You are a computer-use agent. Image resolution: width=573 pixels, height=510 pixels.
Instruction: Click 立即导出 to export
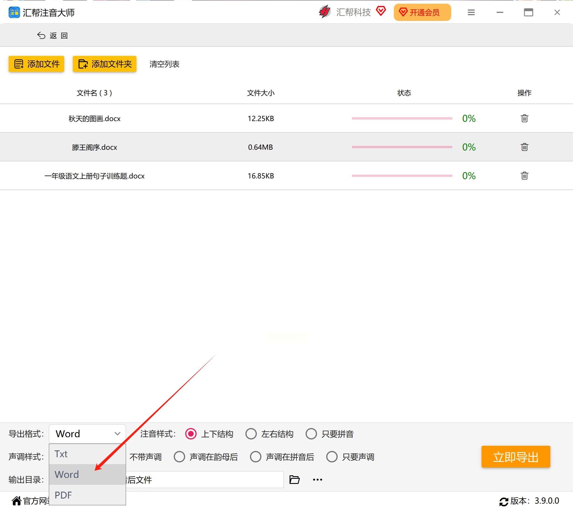point(516,457)
